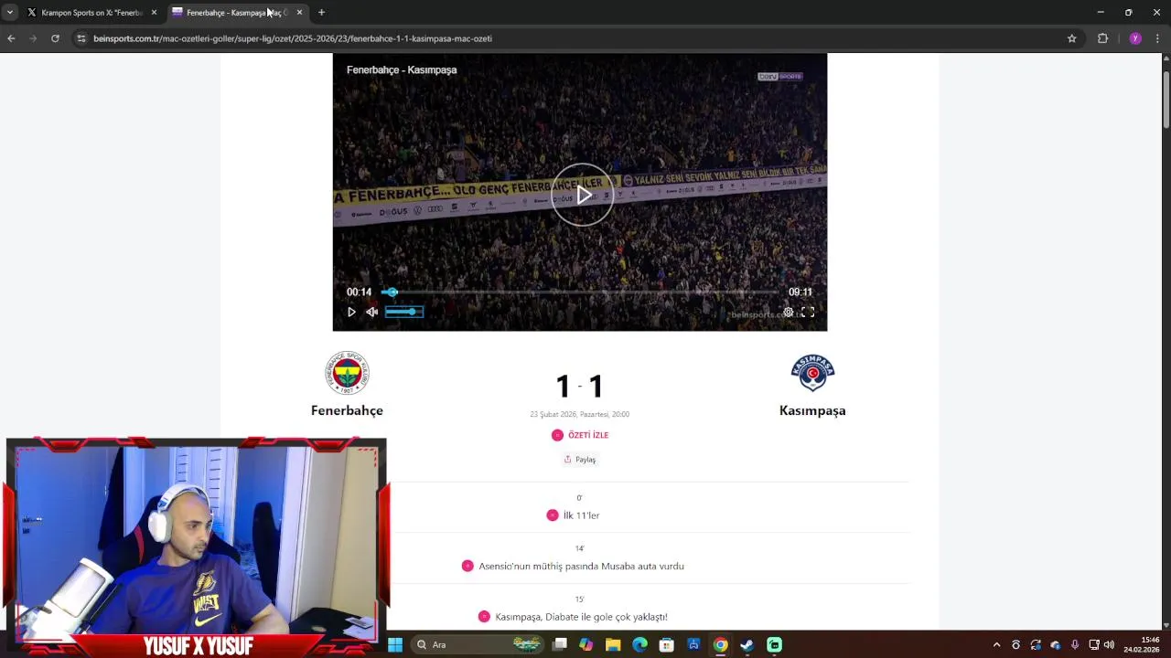Viewport: 1171px width, 658px height.
Task: Close the Fenerbahçe - Kasımpaşa tab
Action: point(299,13)
